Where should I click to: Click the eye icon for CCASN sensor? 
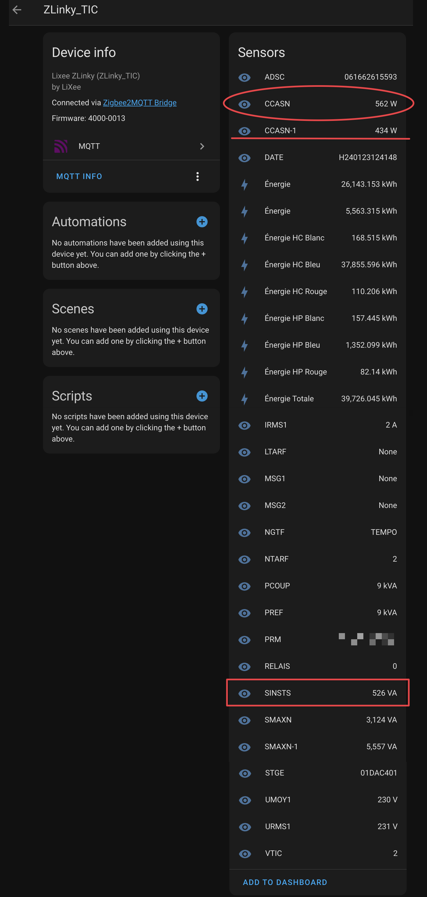tap(244, 104)
